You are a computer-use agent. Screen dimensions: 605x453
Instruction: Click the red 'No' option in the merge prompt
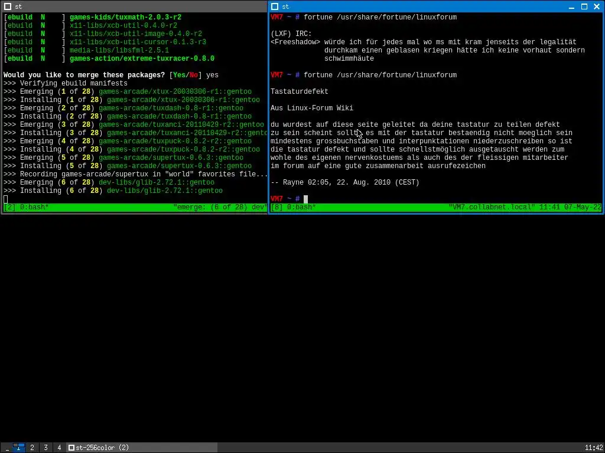pyautogui.click(x=194, y=75)
